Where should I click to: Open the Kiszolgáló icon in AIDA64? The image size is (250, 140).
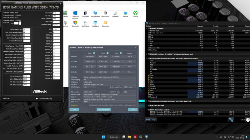(85, 14)
